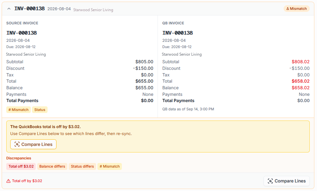Click QB Due: 2026-08-12 line
The image size is (317, 191).
tap(177, 47)
